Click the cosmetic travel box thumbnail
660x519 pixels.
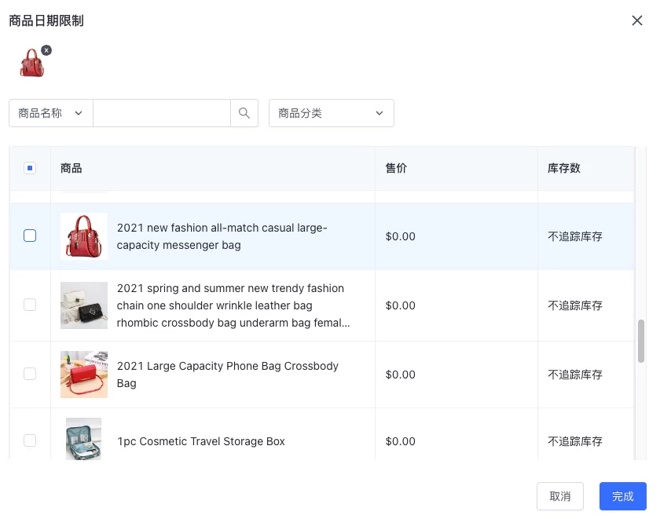click(x=83, y=440)
